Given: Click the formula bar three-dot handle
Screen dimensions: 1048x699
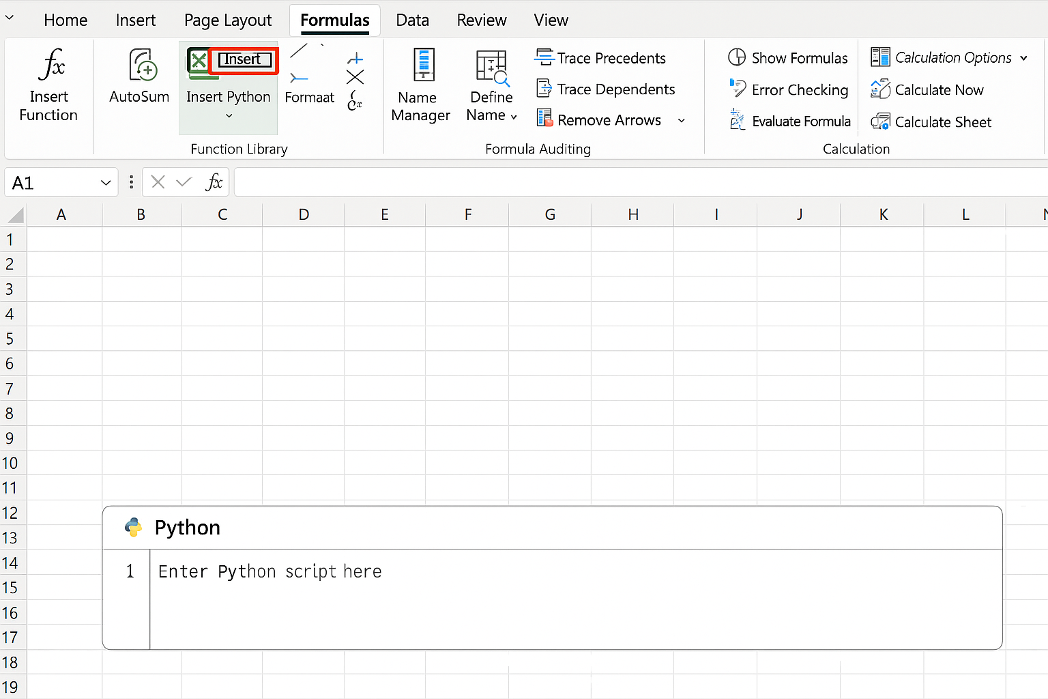Looking at the screenshot, I should 131,182.
